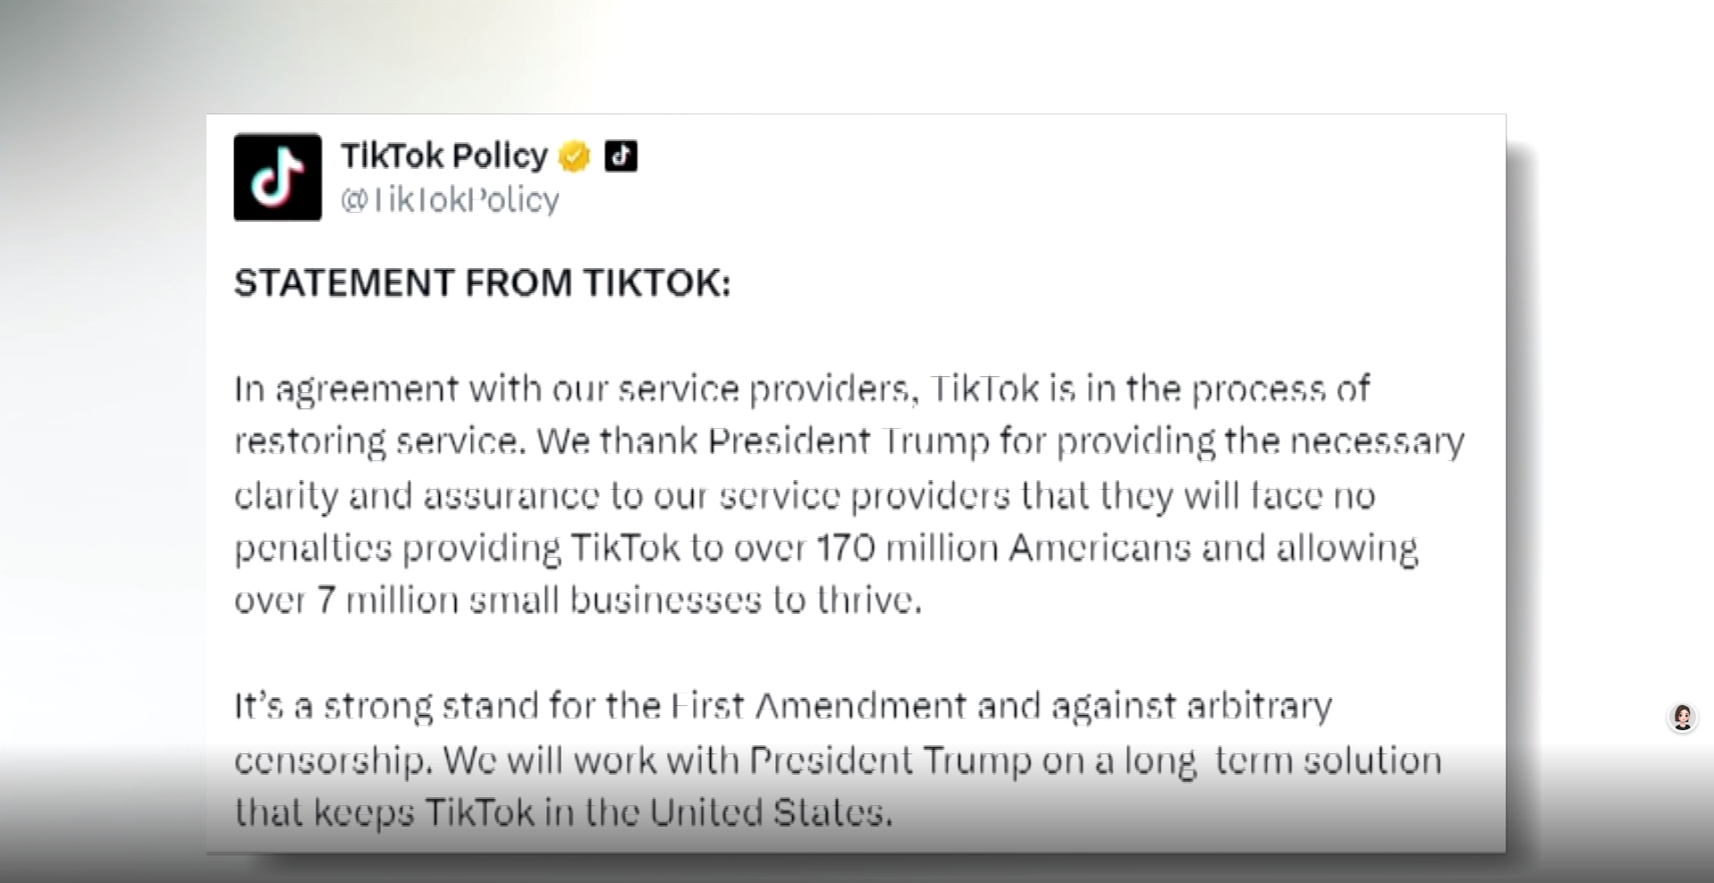Click the "term solution" text
Viewport: 1714px width, 883px height.
[1328, 760]
